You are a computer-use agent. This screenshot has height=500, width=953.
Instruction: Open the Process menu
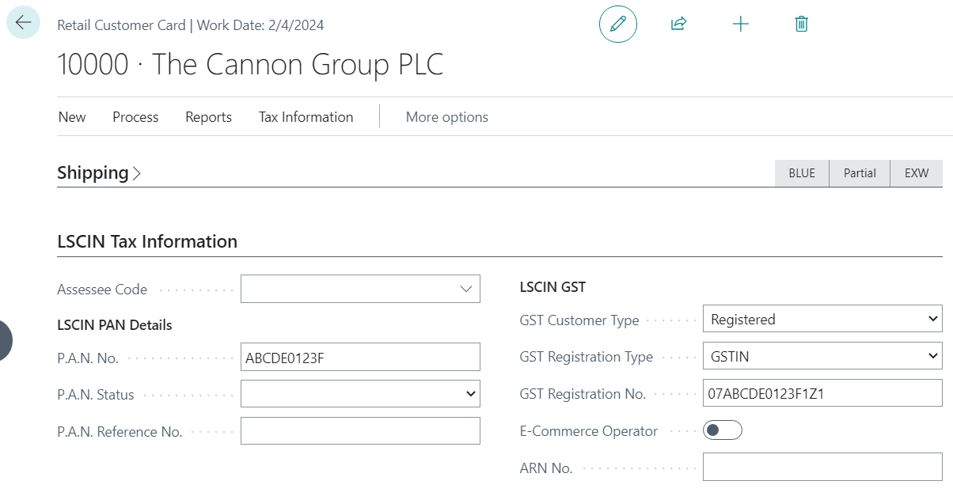coord(135,117)
